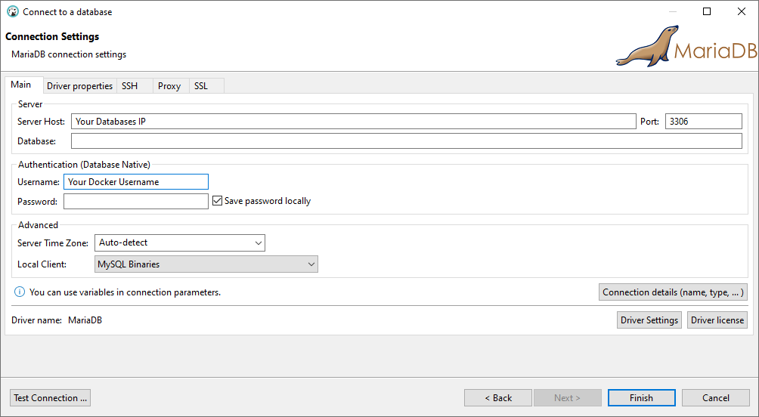Click the DBeaver icon in the title bar

click(12, 12)
